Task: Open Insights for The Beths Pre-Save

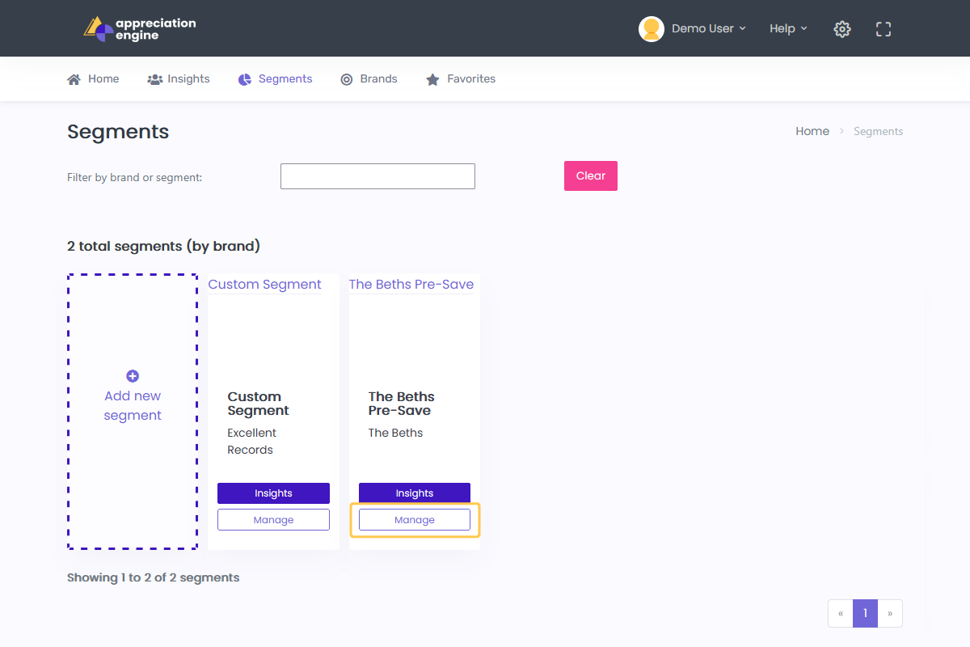Action: pyautogui.click(x=415, y=493)
